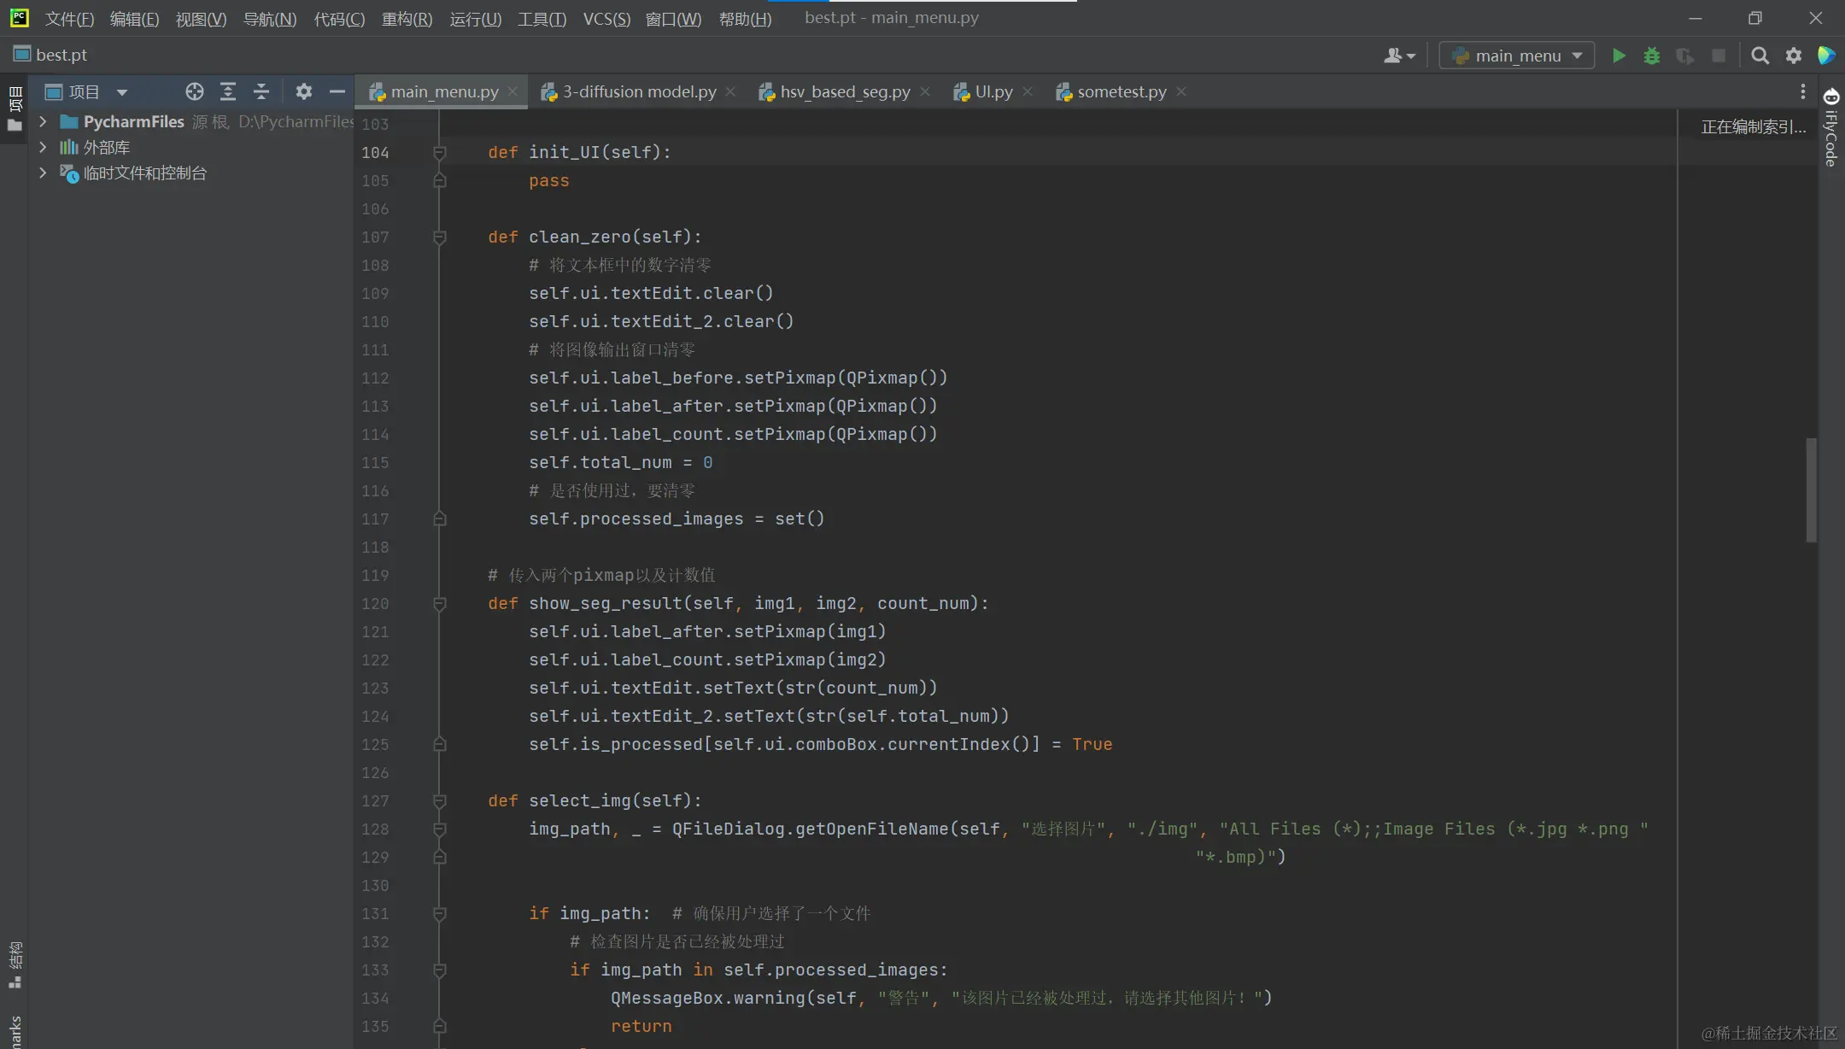Fold select_img method at line 127
This screenshot has width=1845, height=1049.
tap(440, 801)
